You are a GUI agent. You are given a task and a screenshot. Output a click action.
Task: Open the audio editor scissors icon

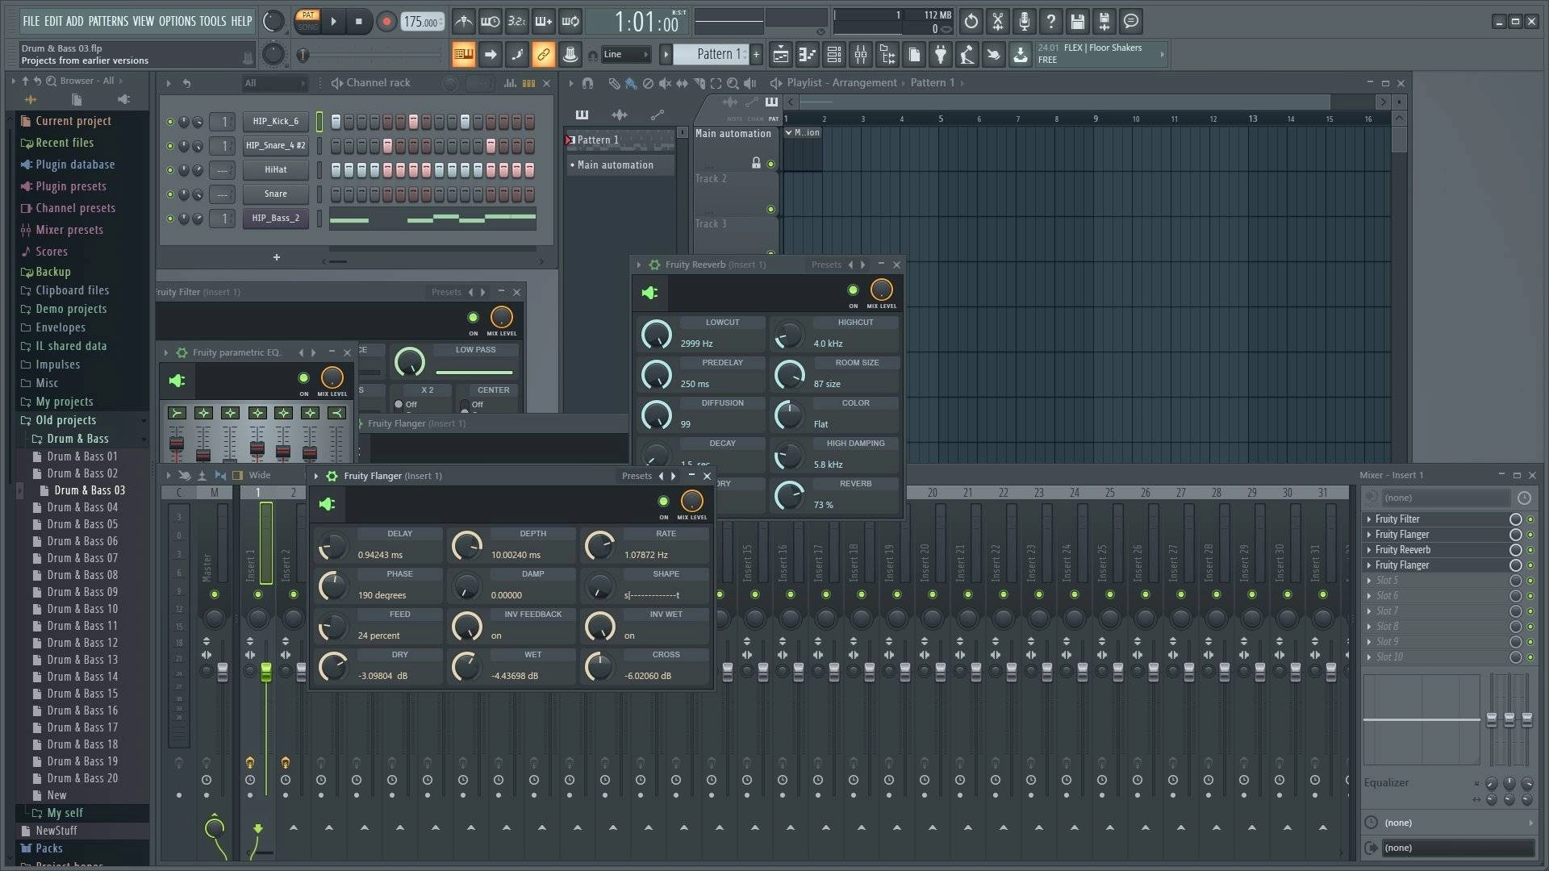[x=998, y=22]
